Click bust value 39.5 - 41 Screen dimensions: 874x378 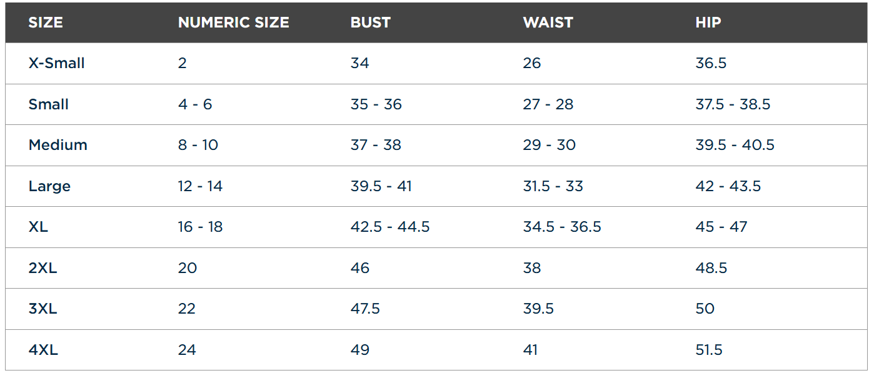tap(381, 186)
